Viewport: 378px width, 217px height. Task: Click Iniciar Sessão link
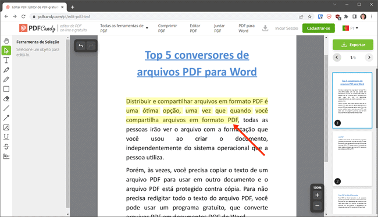point(286,28)
